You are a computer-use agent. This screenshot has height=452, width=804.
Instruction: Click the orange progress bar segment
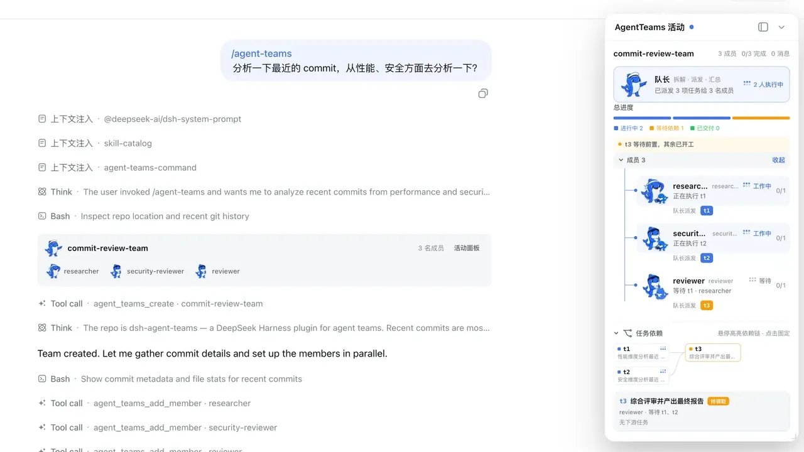tap(761, 118)
